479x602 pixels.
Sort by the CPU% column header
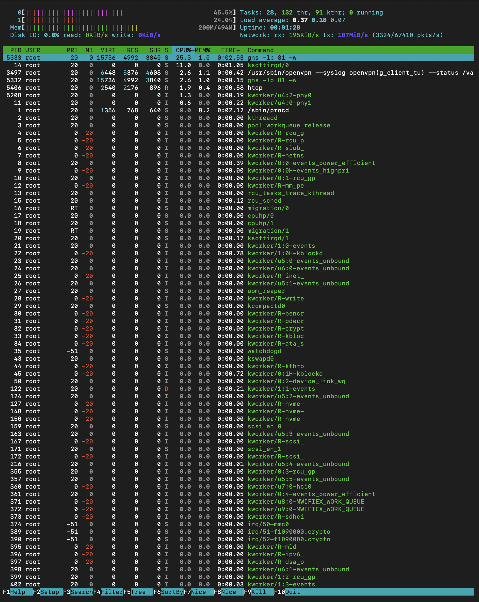[183, 50]
